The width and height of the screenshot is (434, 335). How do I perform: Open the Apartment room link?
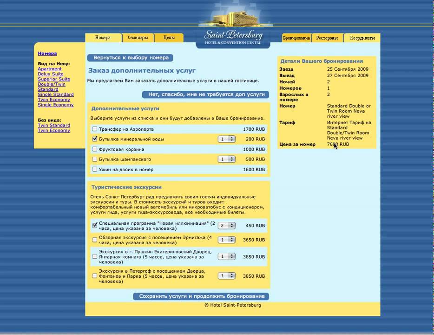[x=50, y=69]
